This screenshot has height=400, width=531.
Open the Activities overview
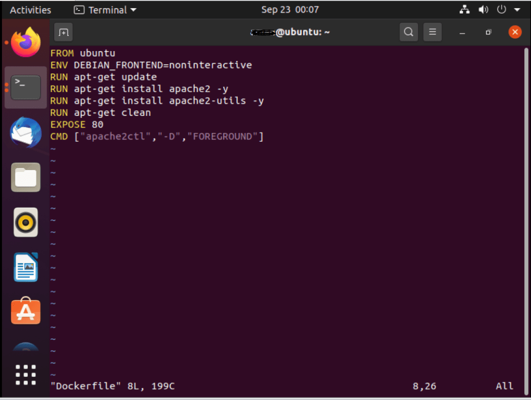click(x=30, y=9)
